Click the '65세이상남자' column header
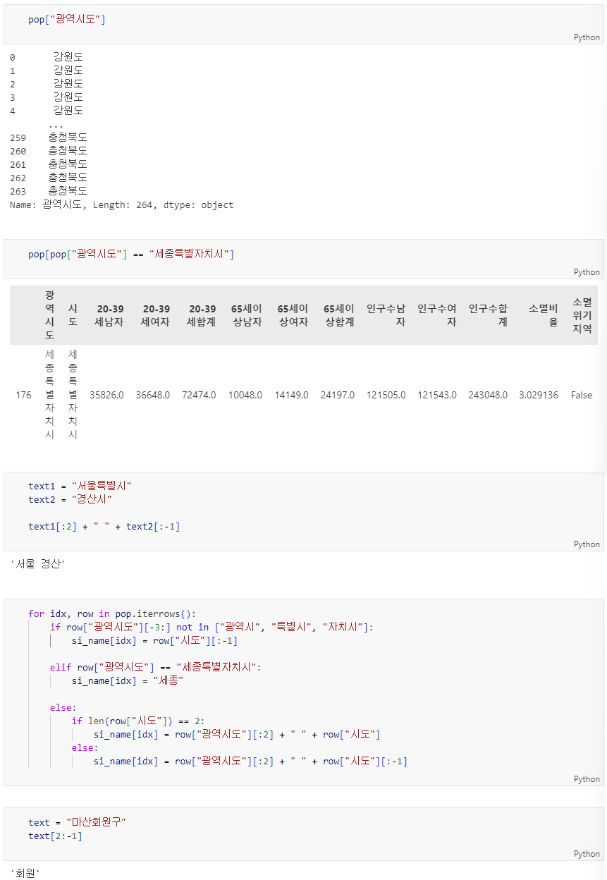This screenshot has width=607, height=880. 247,315
